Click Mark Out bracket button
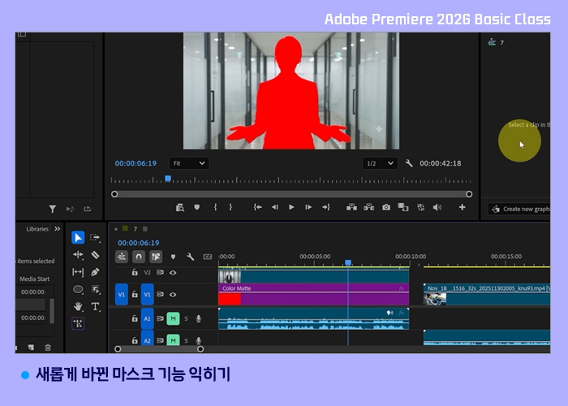Viewport: 568px width, 406px height. point(230,207)
